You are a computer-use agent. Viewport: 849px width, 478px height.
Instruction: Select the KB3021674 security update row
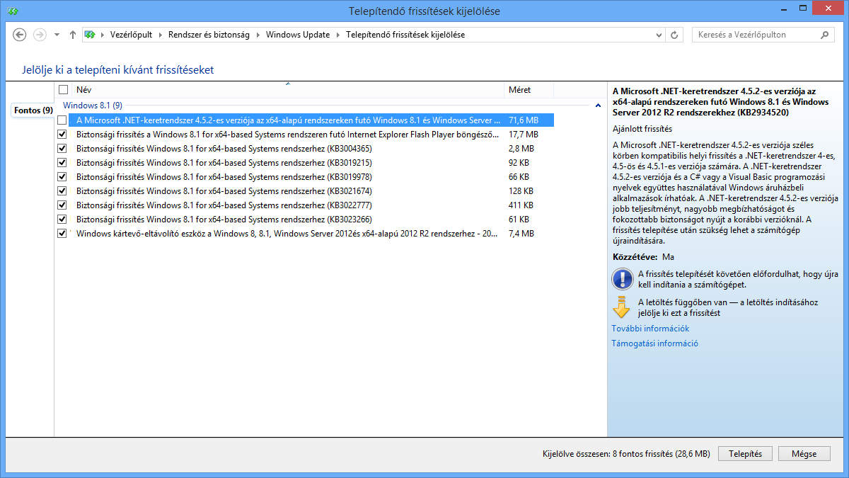304,191
